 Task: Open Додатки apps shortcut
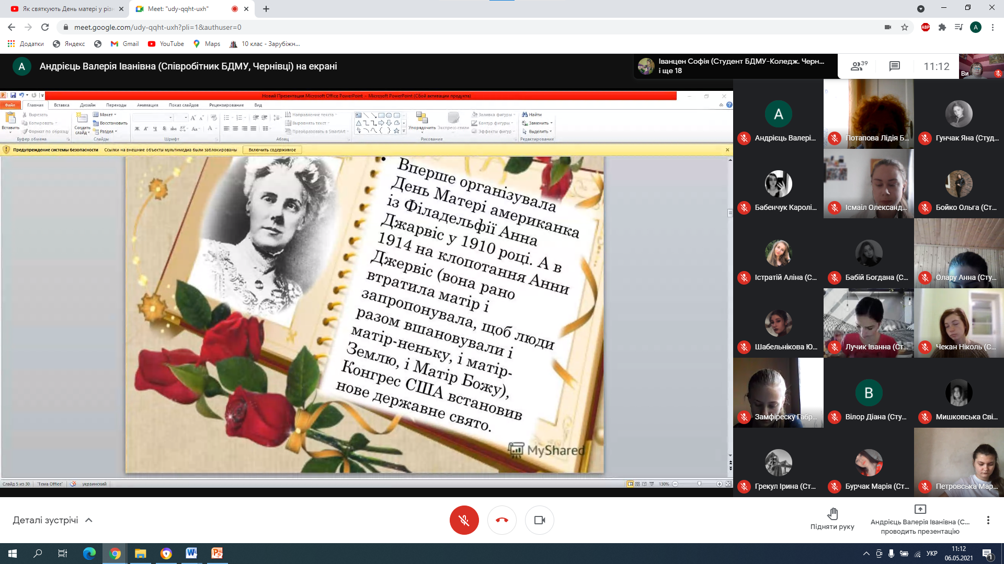(x=26, y=44)
